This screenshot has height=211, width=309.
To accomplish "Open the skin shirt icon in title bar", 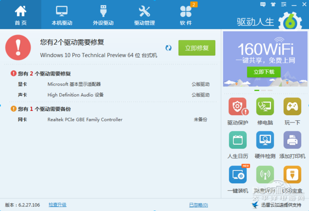I will 273,4.
